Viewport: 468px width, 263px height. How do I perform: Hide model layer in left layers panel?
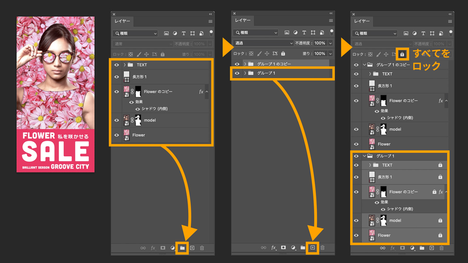117,120
